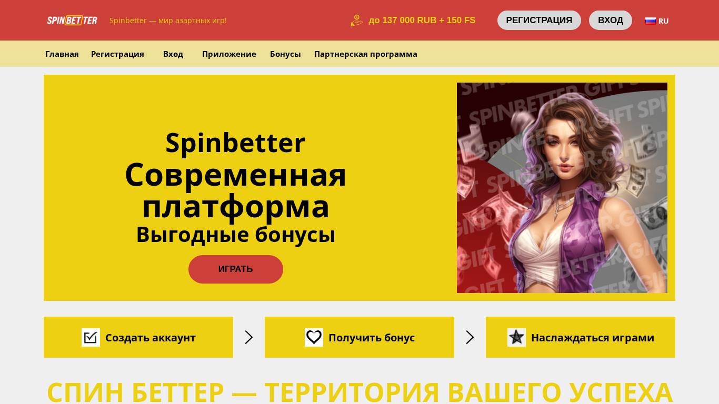Click the Spinbetter logo in header
The image size is (719, 404).
[72, 21]
